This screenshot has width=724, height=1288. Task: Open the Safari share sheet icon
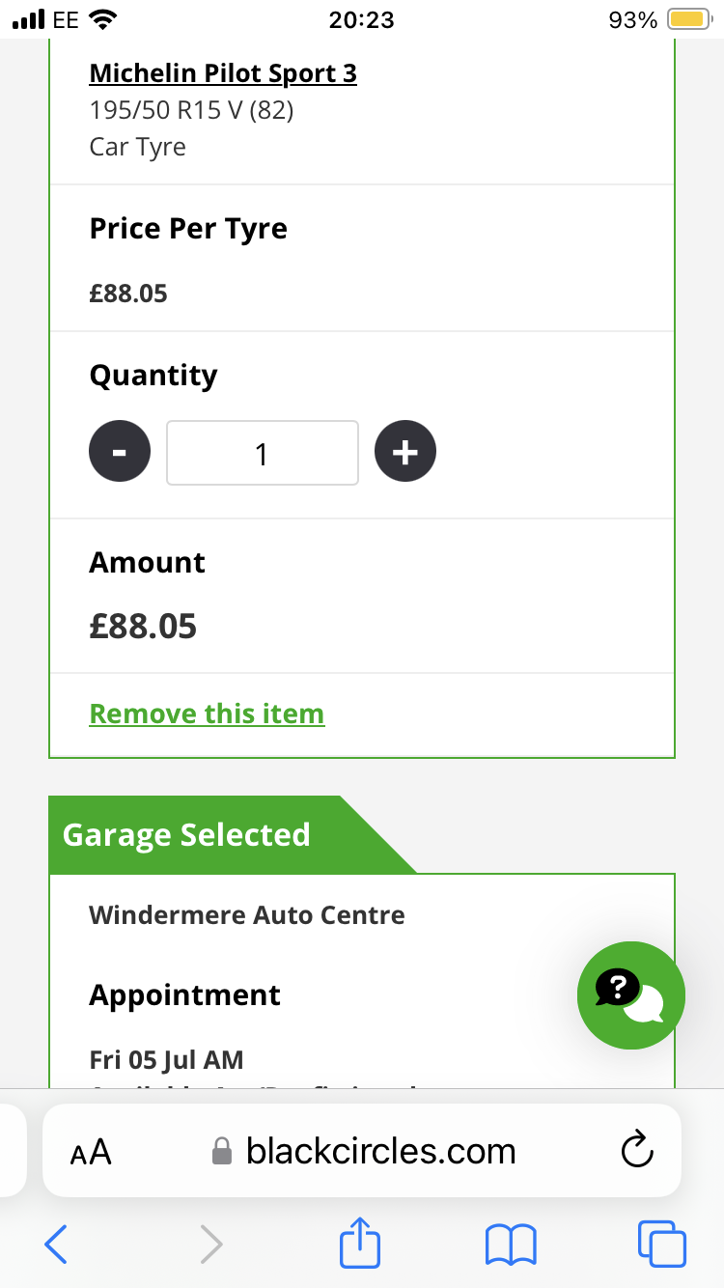(x=360, y=1242)
